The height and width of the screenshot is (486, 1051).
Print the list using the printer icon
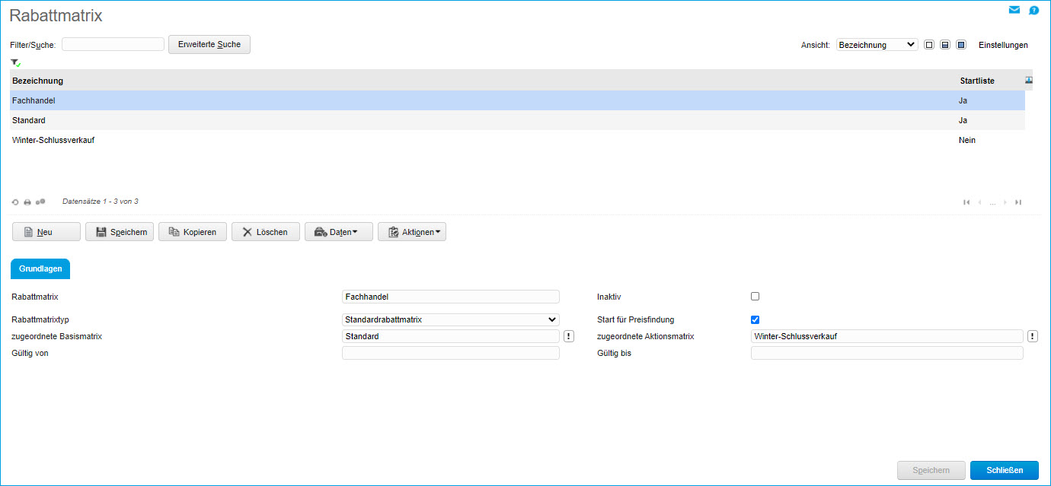27,202
